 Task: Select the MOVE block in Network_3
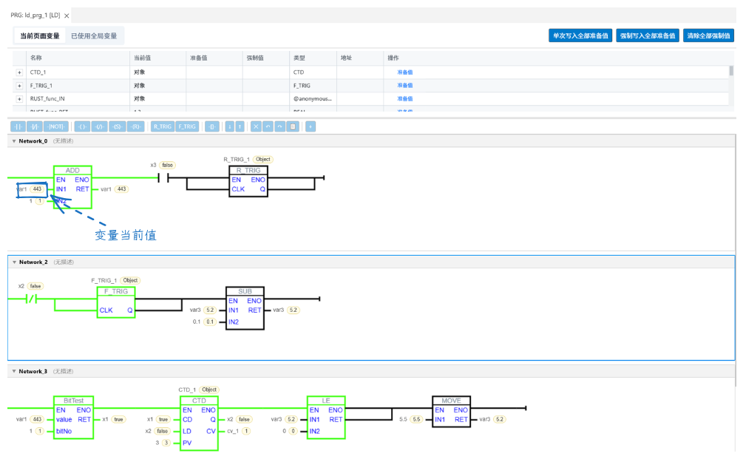click(x=451, y=412)
